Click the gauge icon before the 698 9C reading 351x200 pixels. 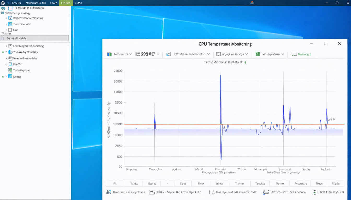coord(138,54)
